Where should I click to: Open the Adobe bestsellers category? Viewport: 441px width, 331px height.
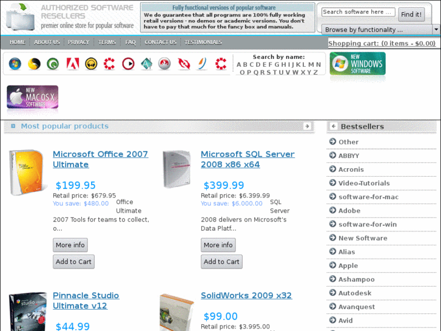349,211
